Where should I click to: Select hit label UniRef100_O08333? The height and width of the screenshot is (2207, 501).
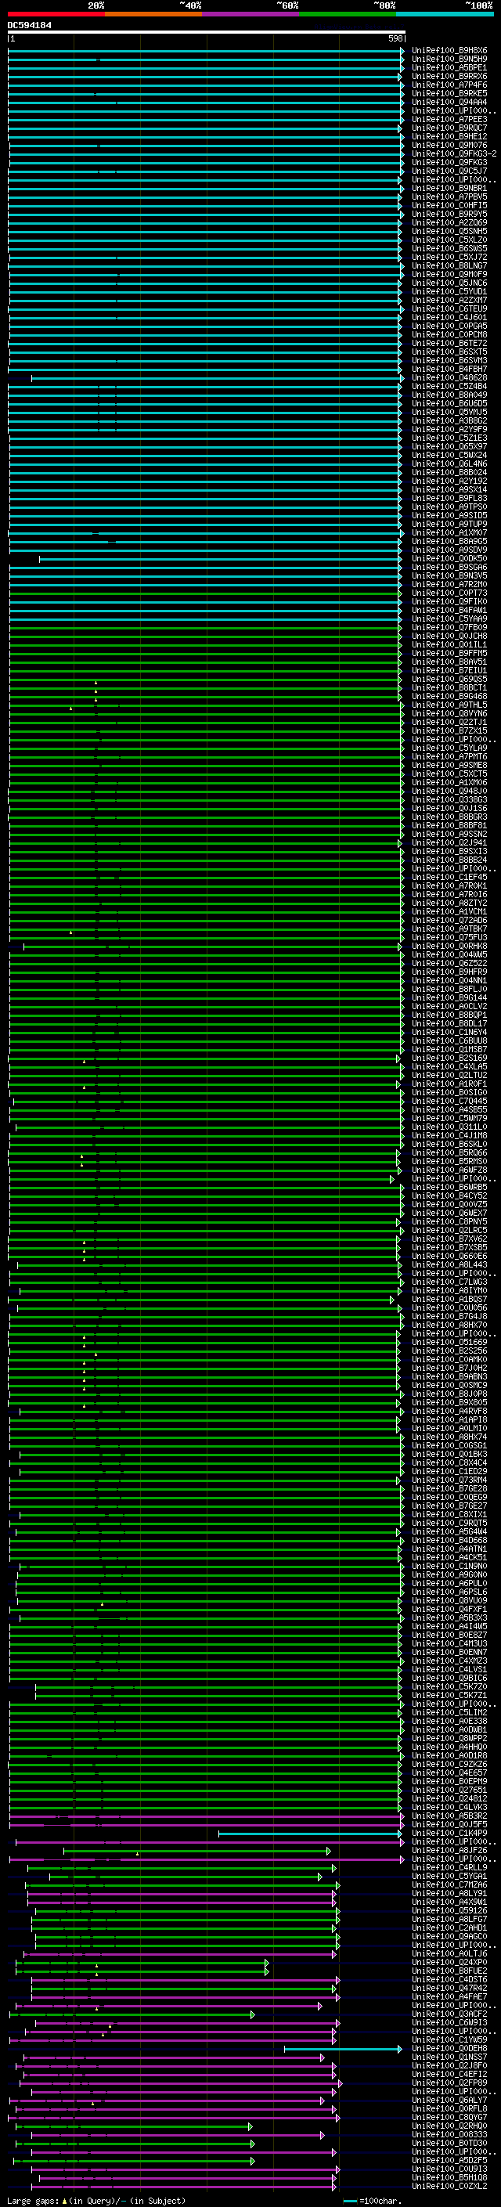[x=449, y=2134]
